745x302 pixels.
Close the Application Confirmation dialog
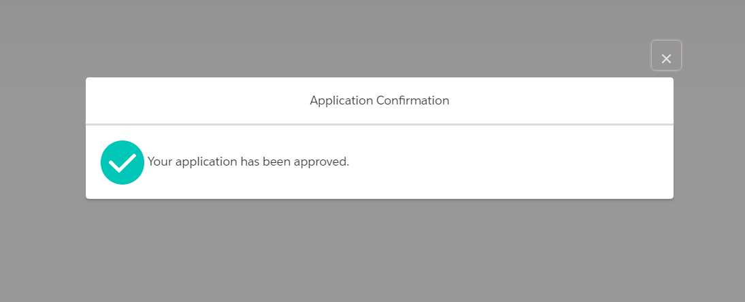[666, 56]
